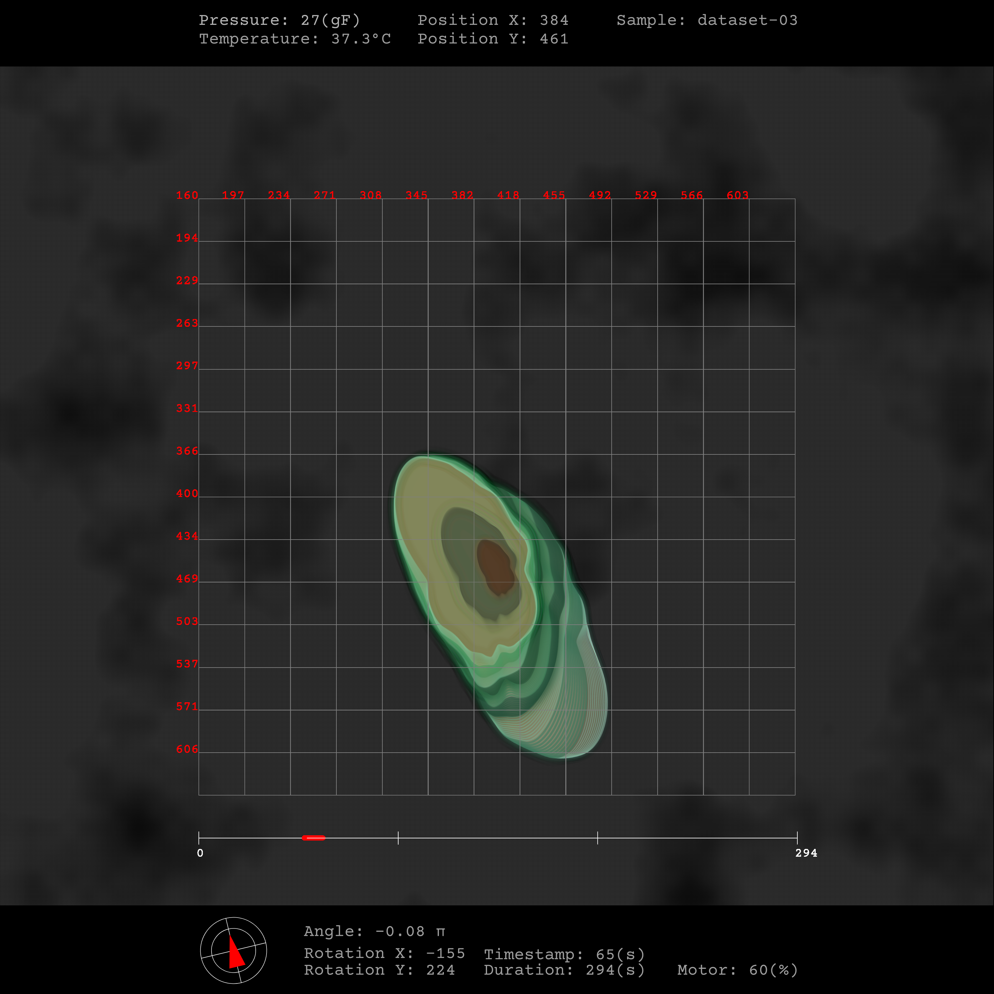Screen dimensions: 994x994
Task: Click the Pressure 27(gF) readout
Action: pos(279,20)
